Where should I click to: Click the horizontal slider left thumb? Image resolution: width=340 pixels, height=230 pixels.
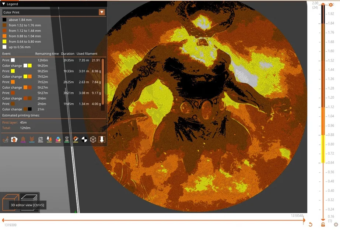pos(3,220)
